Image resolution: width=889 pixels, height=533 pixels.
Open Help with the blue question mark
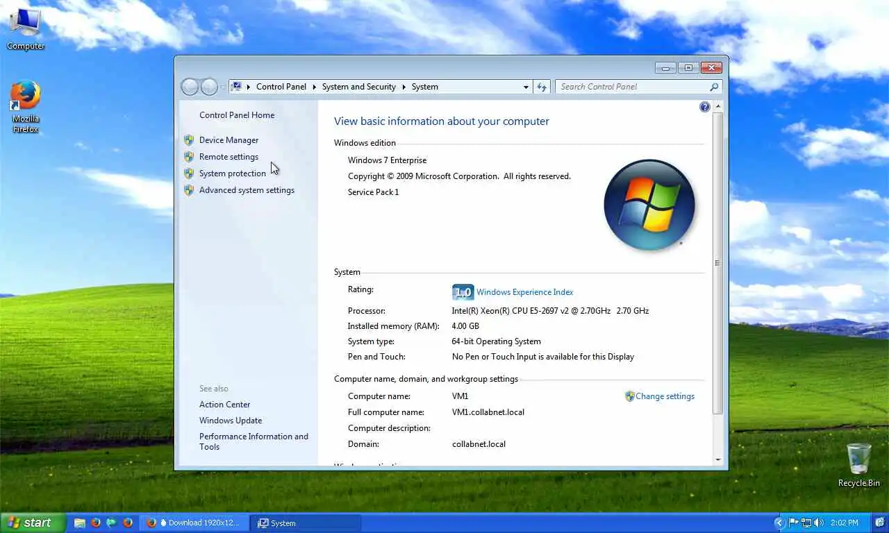[x=705, y=107]
